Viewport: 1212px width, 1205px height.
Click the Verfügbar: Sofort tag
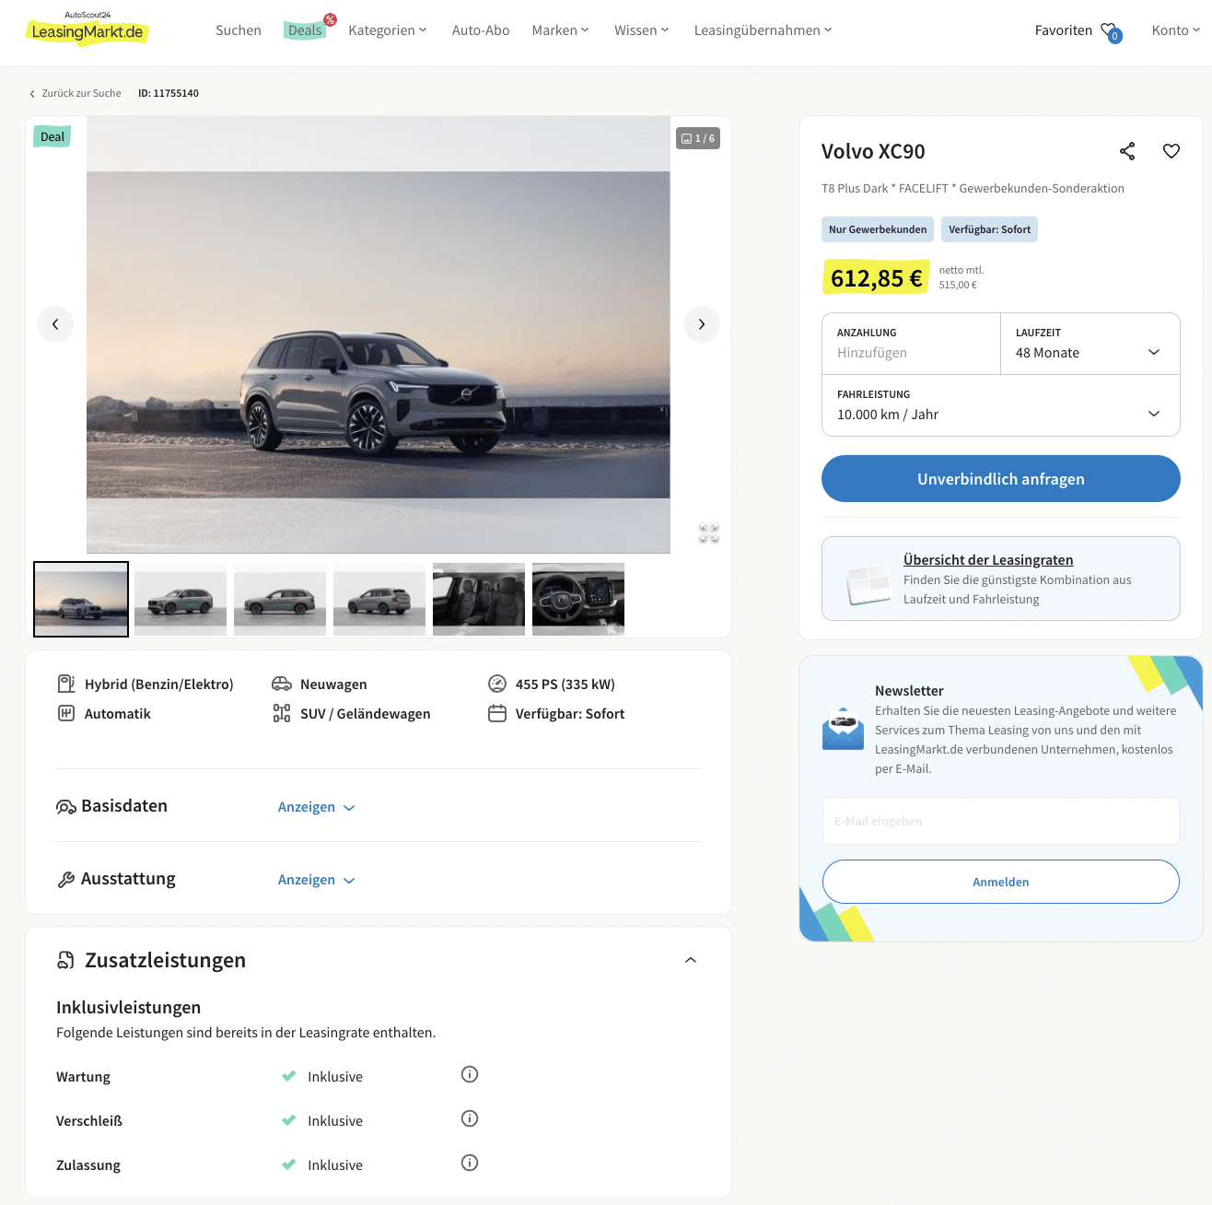coord(989,229)
